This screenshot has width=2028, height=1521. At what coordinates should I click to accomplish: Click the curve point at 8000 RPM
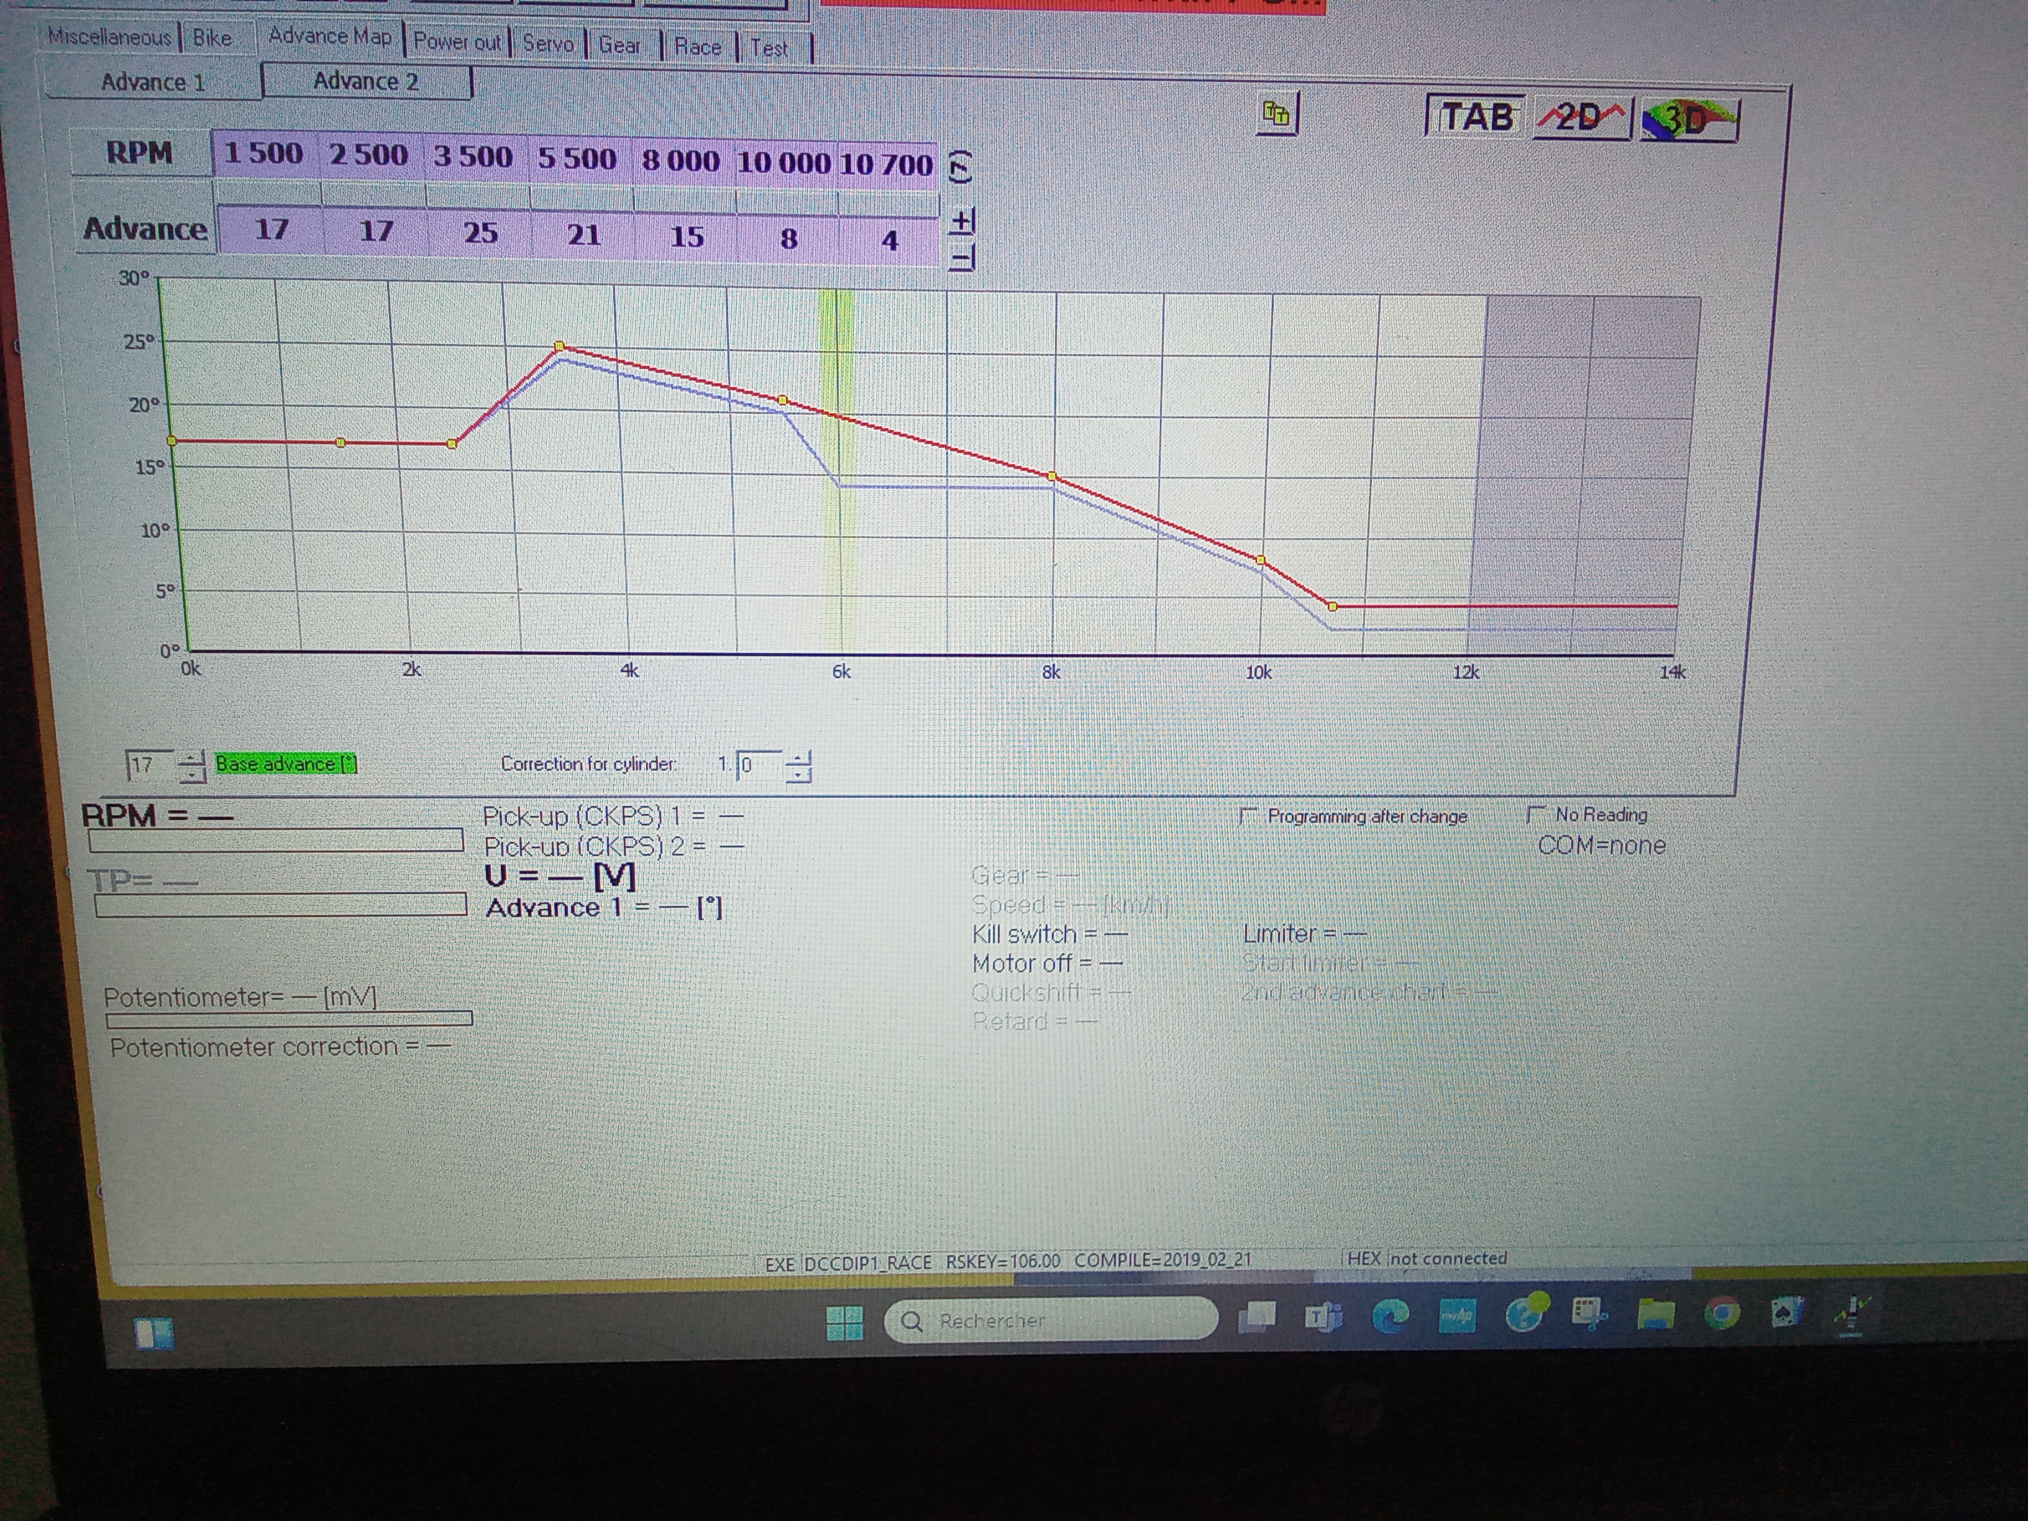1051,477
